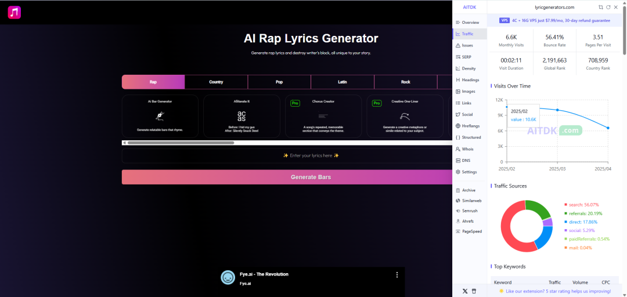The height and width of the screenshot is (297, 627).
Task: Open Whois in the AITDK sidebar
Action: tap(470, 149)
